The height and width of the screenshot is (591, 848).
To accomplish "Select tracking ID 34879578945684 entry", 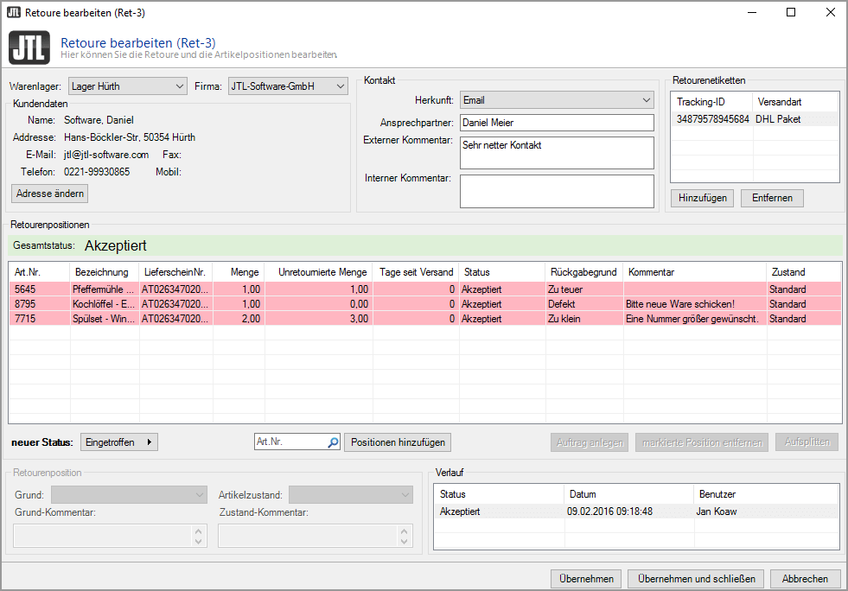I will pos(712,119).
